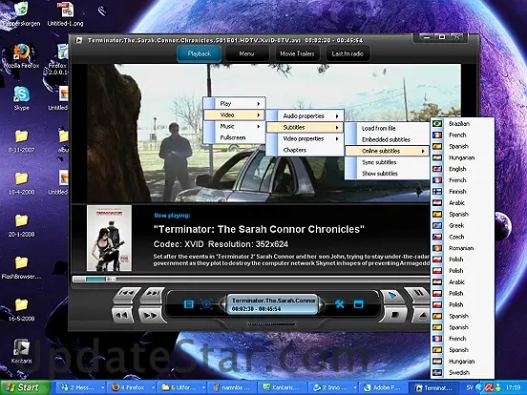
Task: Click the Windows Start button
Action: pos(25,387)
